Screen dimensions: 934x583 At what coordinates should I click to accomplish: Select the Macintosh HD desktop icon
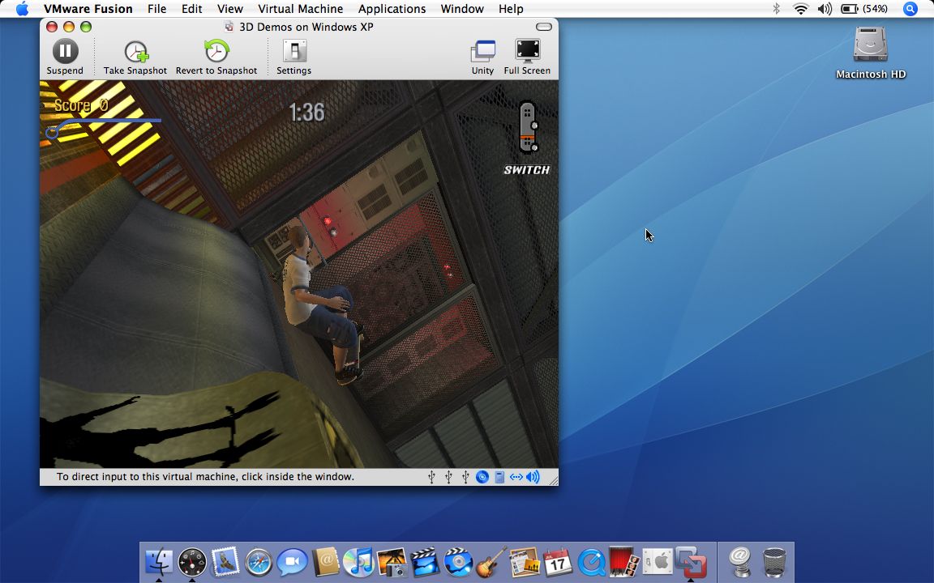[x=870, y=53]
